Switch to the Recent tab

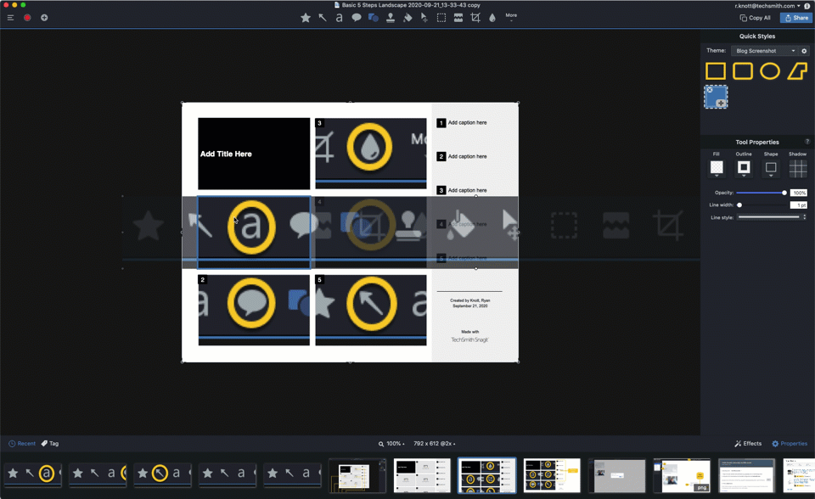(x=22, y=443)
